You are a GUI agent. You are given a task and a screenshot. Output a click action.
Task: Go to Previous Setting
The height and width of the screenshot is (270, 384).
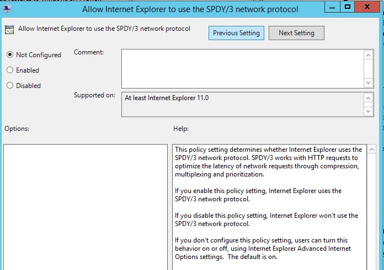click(236, 33)
